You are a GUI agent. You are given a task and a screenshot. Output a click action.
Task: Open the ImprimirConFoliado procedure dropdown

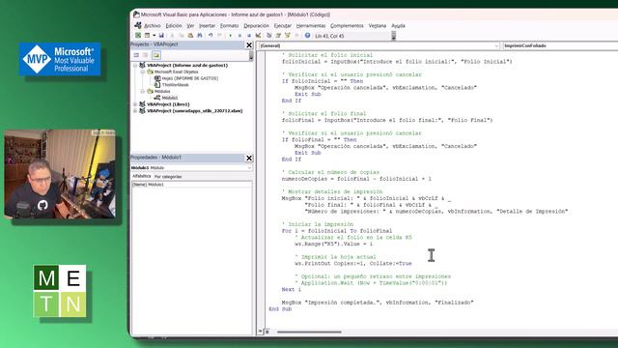pos(560,45)
